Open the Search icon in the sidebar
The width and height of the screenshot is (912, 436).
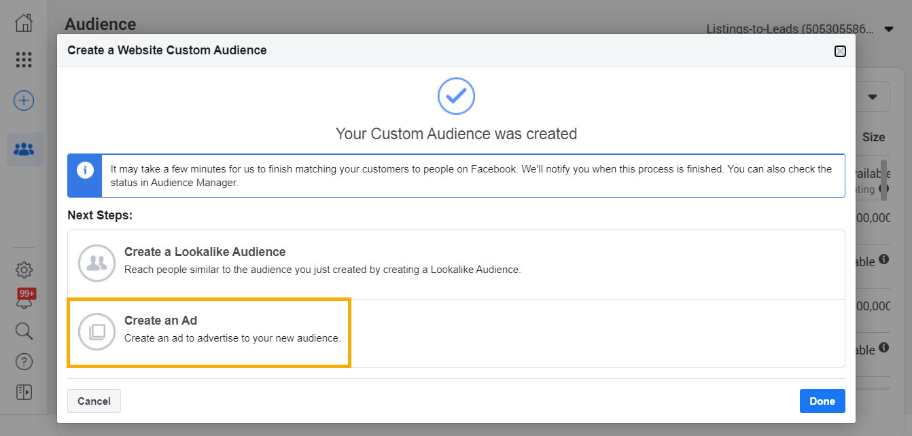pos(24,331)
